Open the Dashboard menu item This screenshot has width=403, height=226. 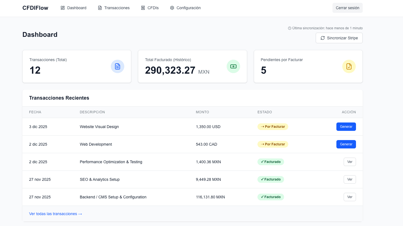(73, 8)
